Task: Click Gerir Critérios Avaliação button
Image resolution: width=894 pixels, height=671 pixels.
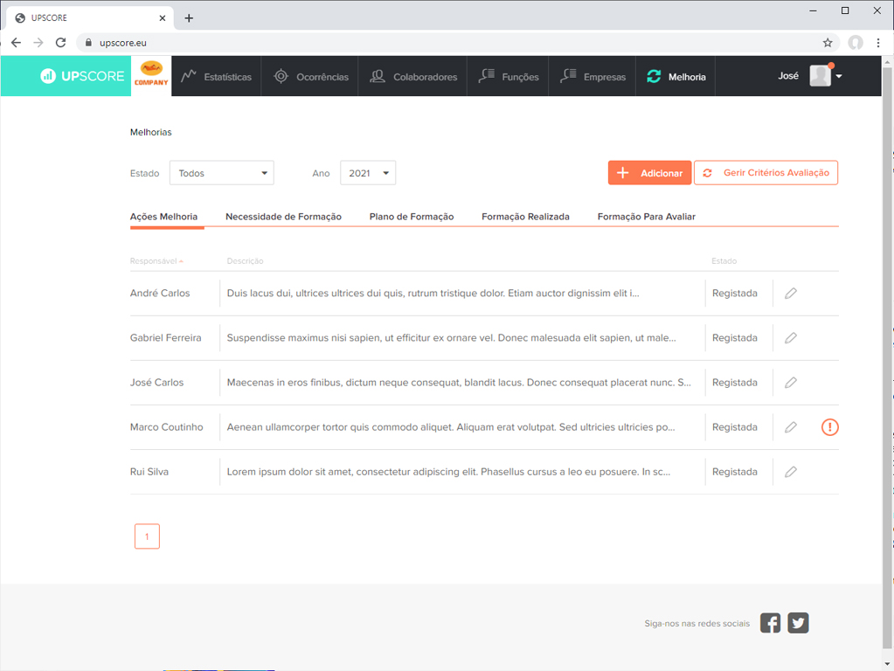Action: [766, 173]
